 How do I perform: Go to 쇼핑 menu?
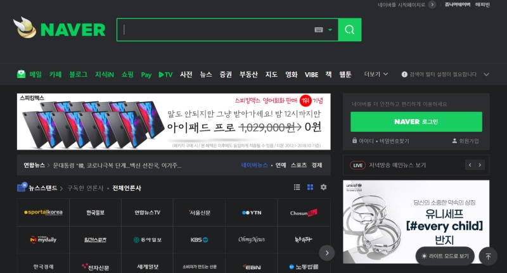[127, 75]
